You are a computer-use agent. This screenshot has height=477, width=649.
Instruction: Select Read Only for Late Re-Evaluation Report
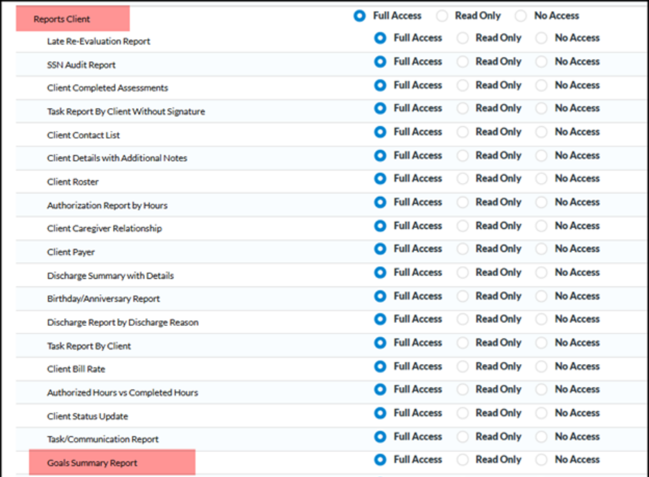tap(462, 38)
